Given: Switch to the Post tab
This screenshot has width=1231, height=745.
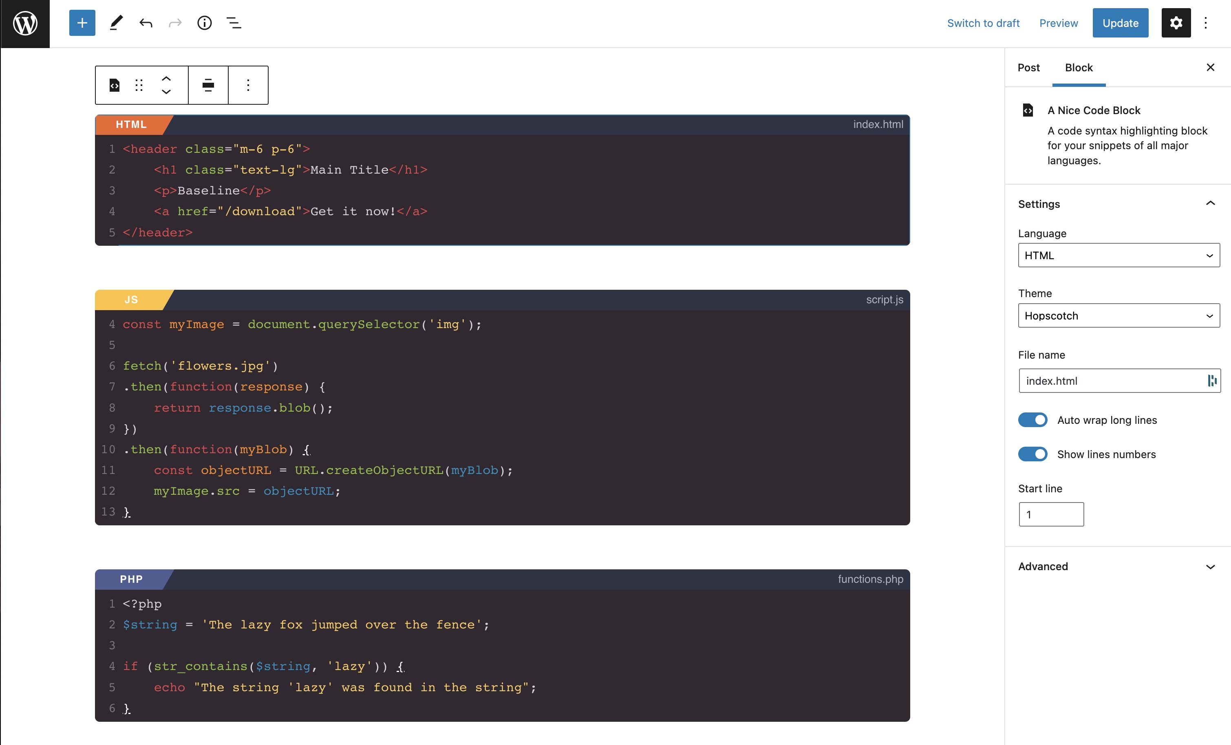Looking at the screenshot, I should click(x=1029, y=67).
